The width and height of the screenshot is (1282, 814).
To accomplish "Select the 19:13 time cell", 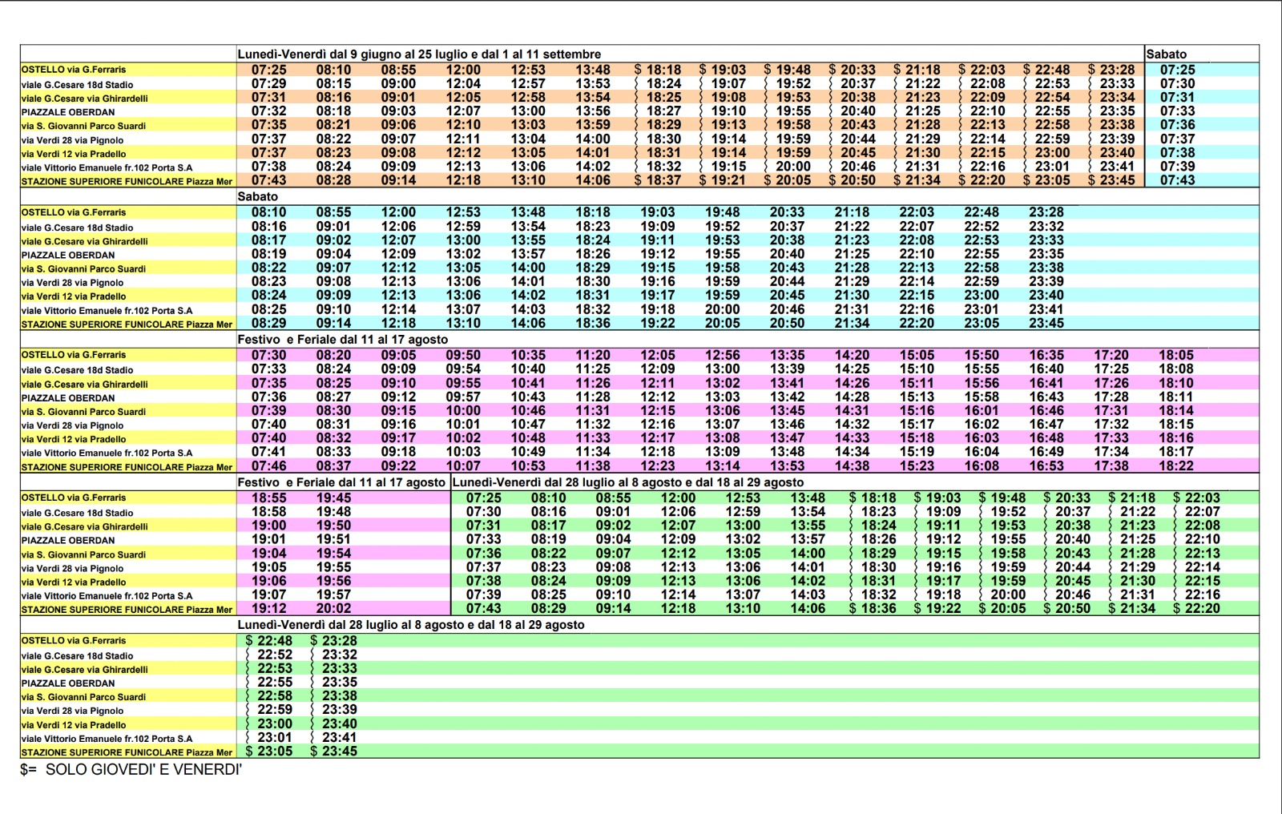I will (728, 125).
